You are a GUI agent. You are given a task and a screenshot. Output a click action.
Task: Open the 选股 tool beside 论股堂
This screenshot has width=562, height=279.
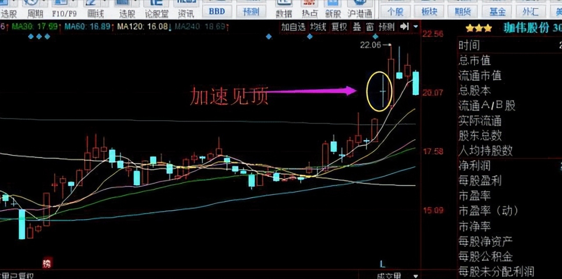pos(127,9)
